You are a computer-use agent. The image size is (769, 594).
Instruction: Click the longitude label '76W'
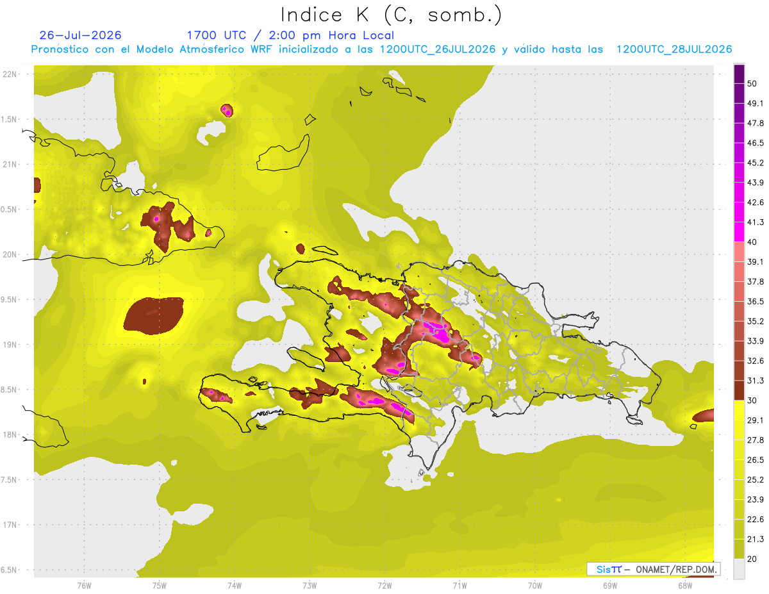[84, 585]
